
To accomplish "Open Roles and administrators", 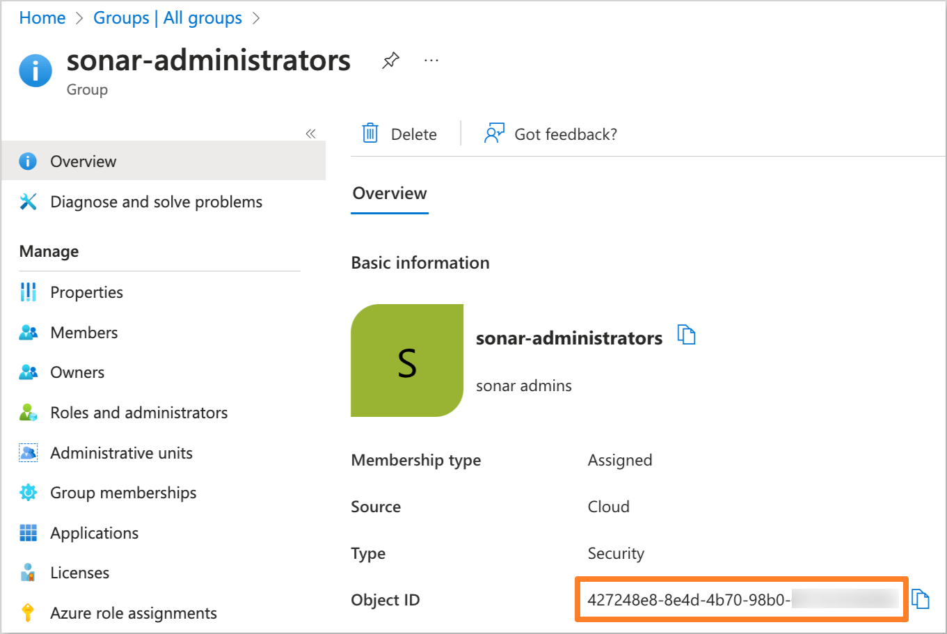I will pyautogui.click(x=138, y=413).
